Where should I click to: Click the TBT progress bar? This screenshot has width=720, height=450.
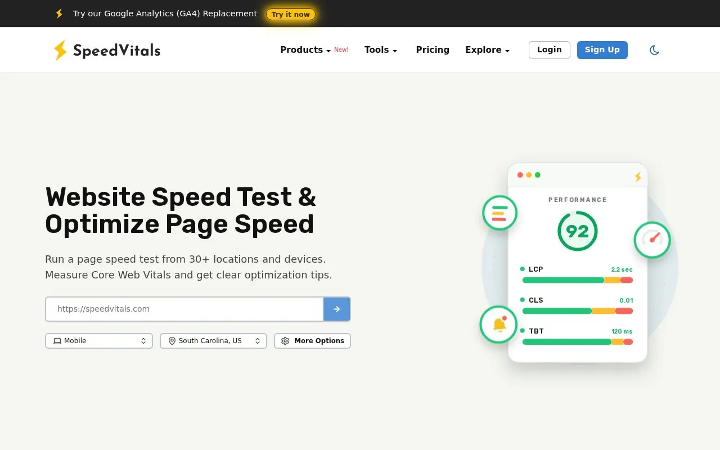point(578,341)
